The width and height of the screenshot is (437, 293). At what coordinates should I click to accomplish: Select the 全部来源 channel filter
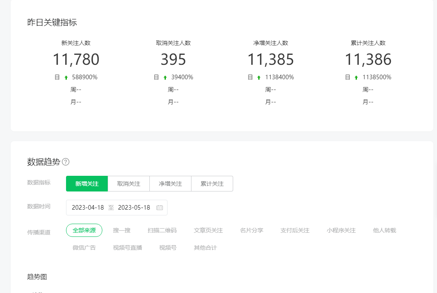tap(84, 230)
